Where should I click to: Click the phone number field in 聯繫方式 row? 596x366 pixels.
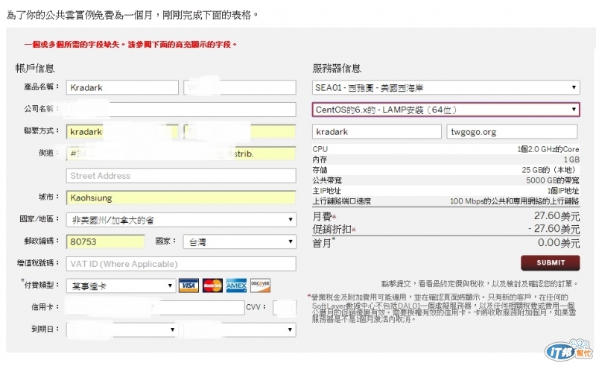[240, 132]
